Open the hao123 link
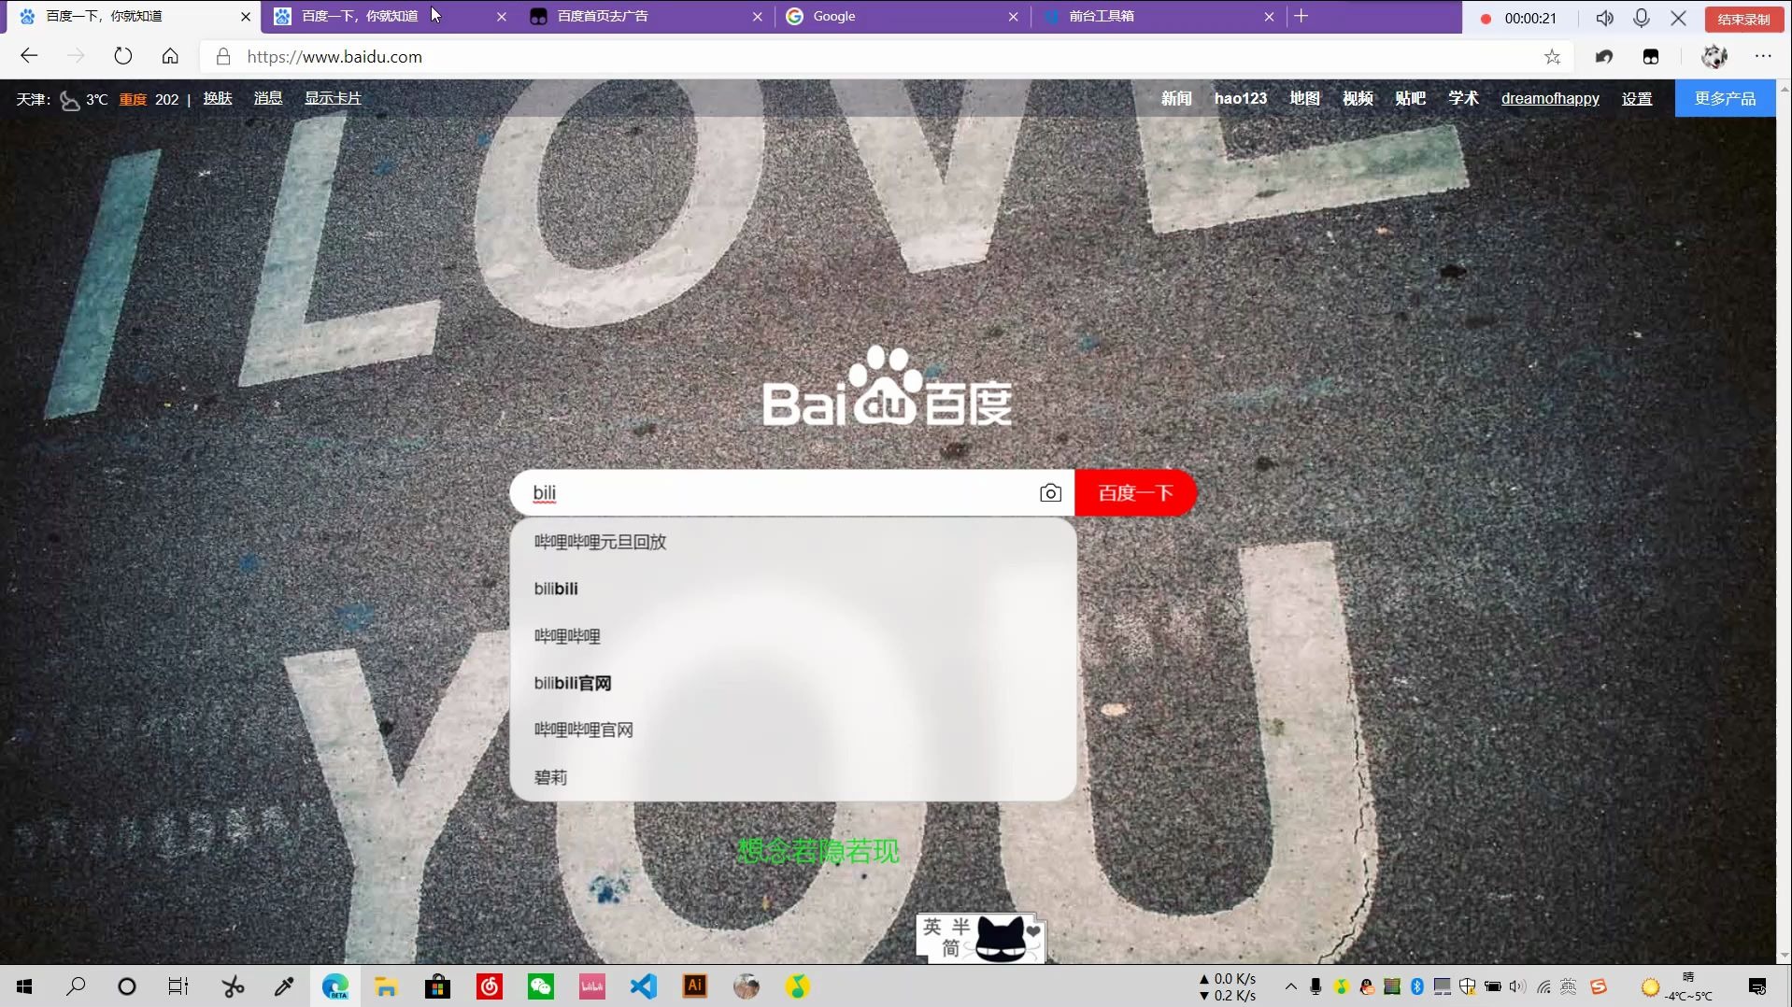 tap(1241, 98)
